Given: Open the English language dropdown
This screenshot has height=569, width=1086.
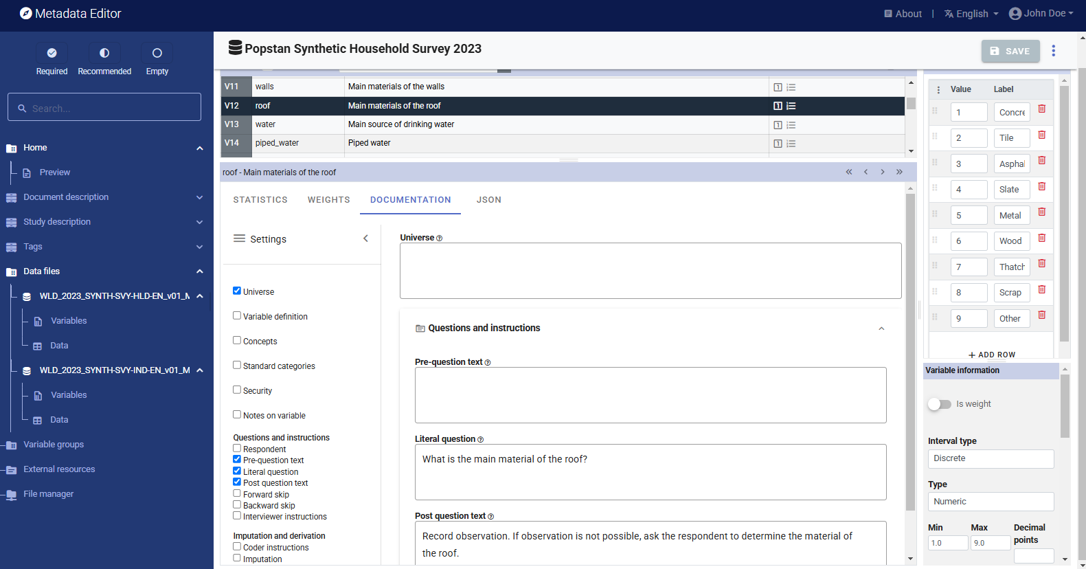Looking at the screenshot, I should 971,14.
